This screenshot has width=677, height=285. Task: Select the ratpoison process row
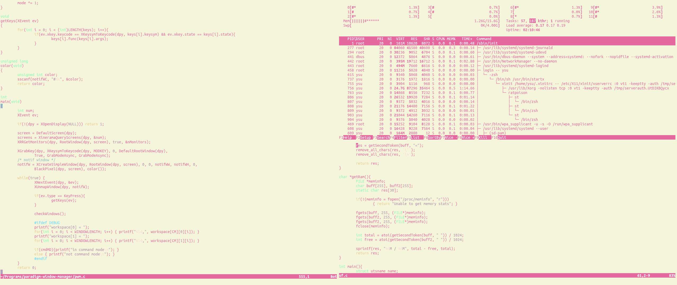point(507,93)
